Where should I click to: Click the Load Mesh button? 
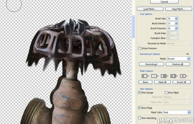pos(150,9)
